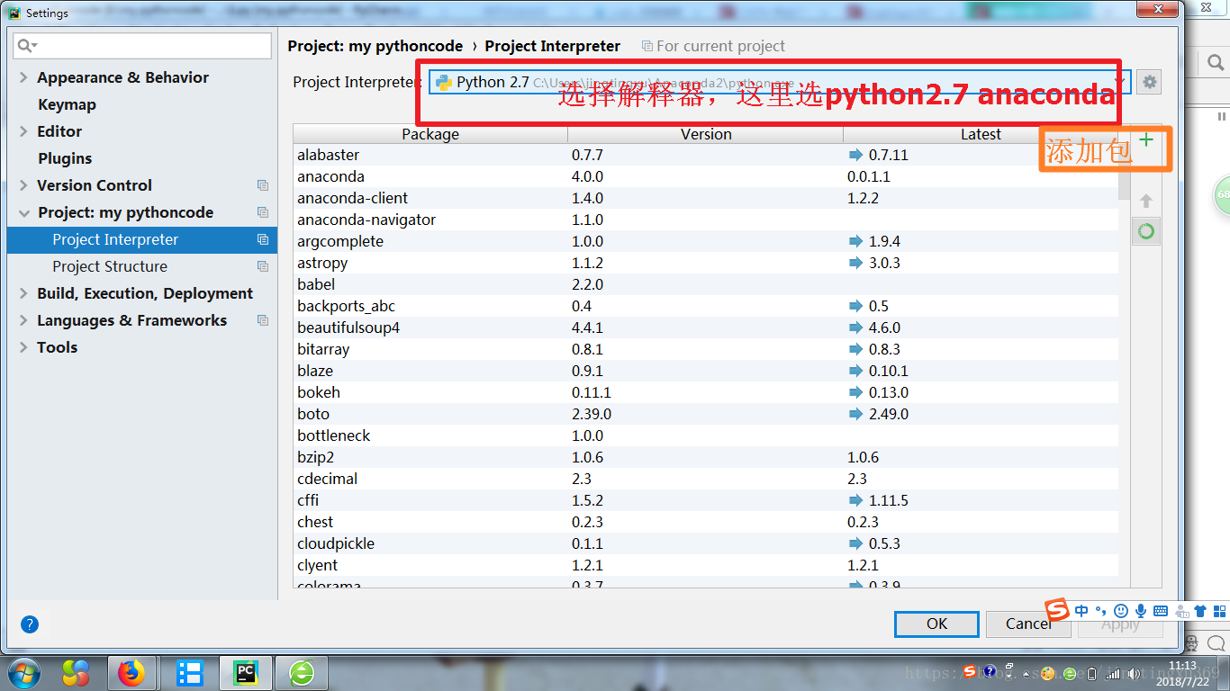The height and width of the screenshot is (691, 1230).
Task: Click project-level icon beside Languages & Frameworks
Action: click(263, 320)
